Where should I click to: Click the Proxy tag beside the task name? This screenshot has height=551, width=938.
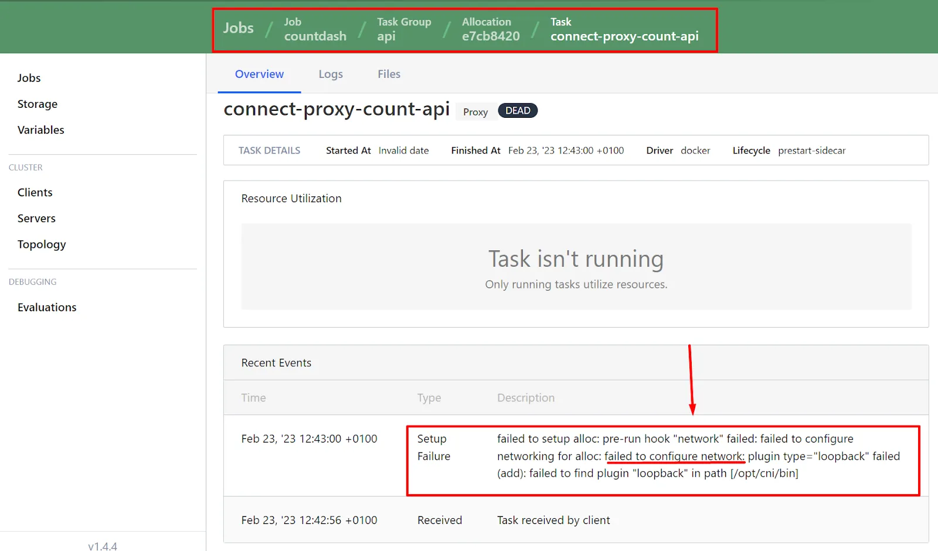[x=475, y=112]
